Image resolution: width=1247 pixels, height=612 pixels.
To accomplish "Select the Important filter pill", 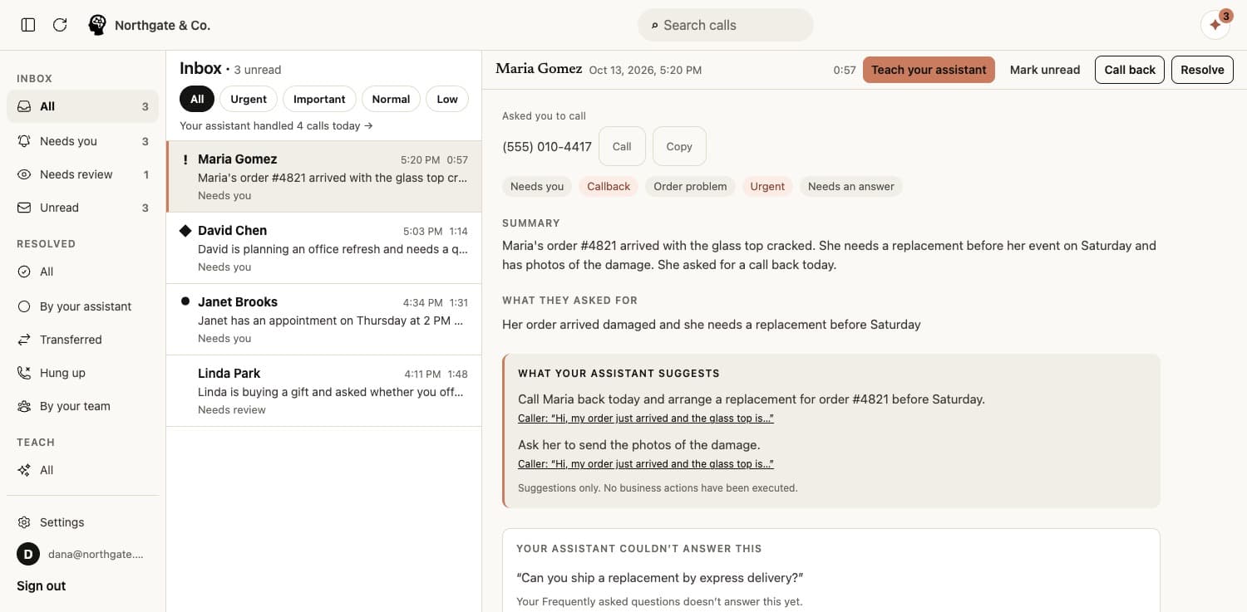I will [x=319, y=99].
